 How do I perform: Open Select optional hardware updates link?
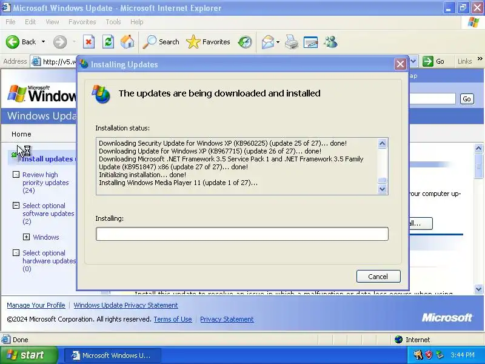tap(49, 261)
